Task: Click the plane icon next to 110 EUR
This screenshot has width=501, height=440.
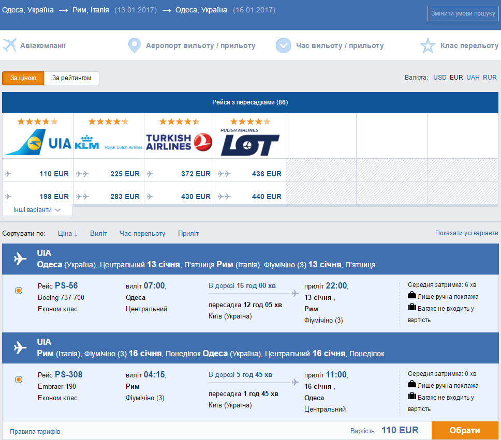Action: click(x=8, y=174)
